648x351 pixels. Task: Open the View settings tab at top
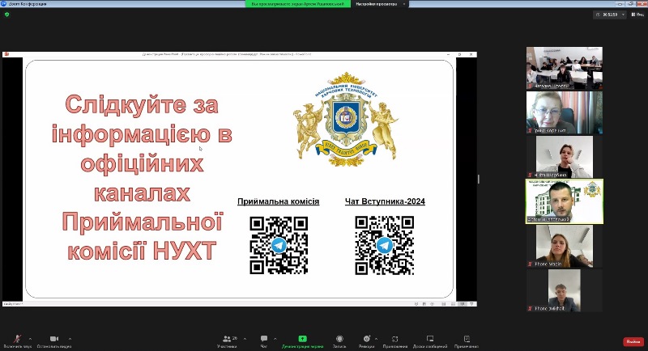[379, 4]
